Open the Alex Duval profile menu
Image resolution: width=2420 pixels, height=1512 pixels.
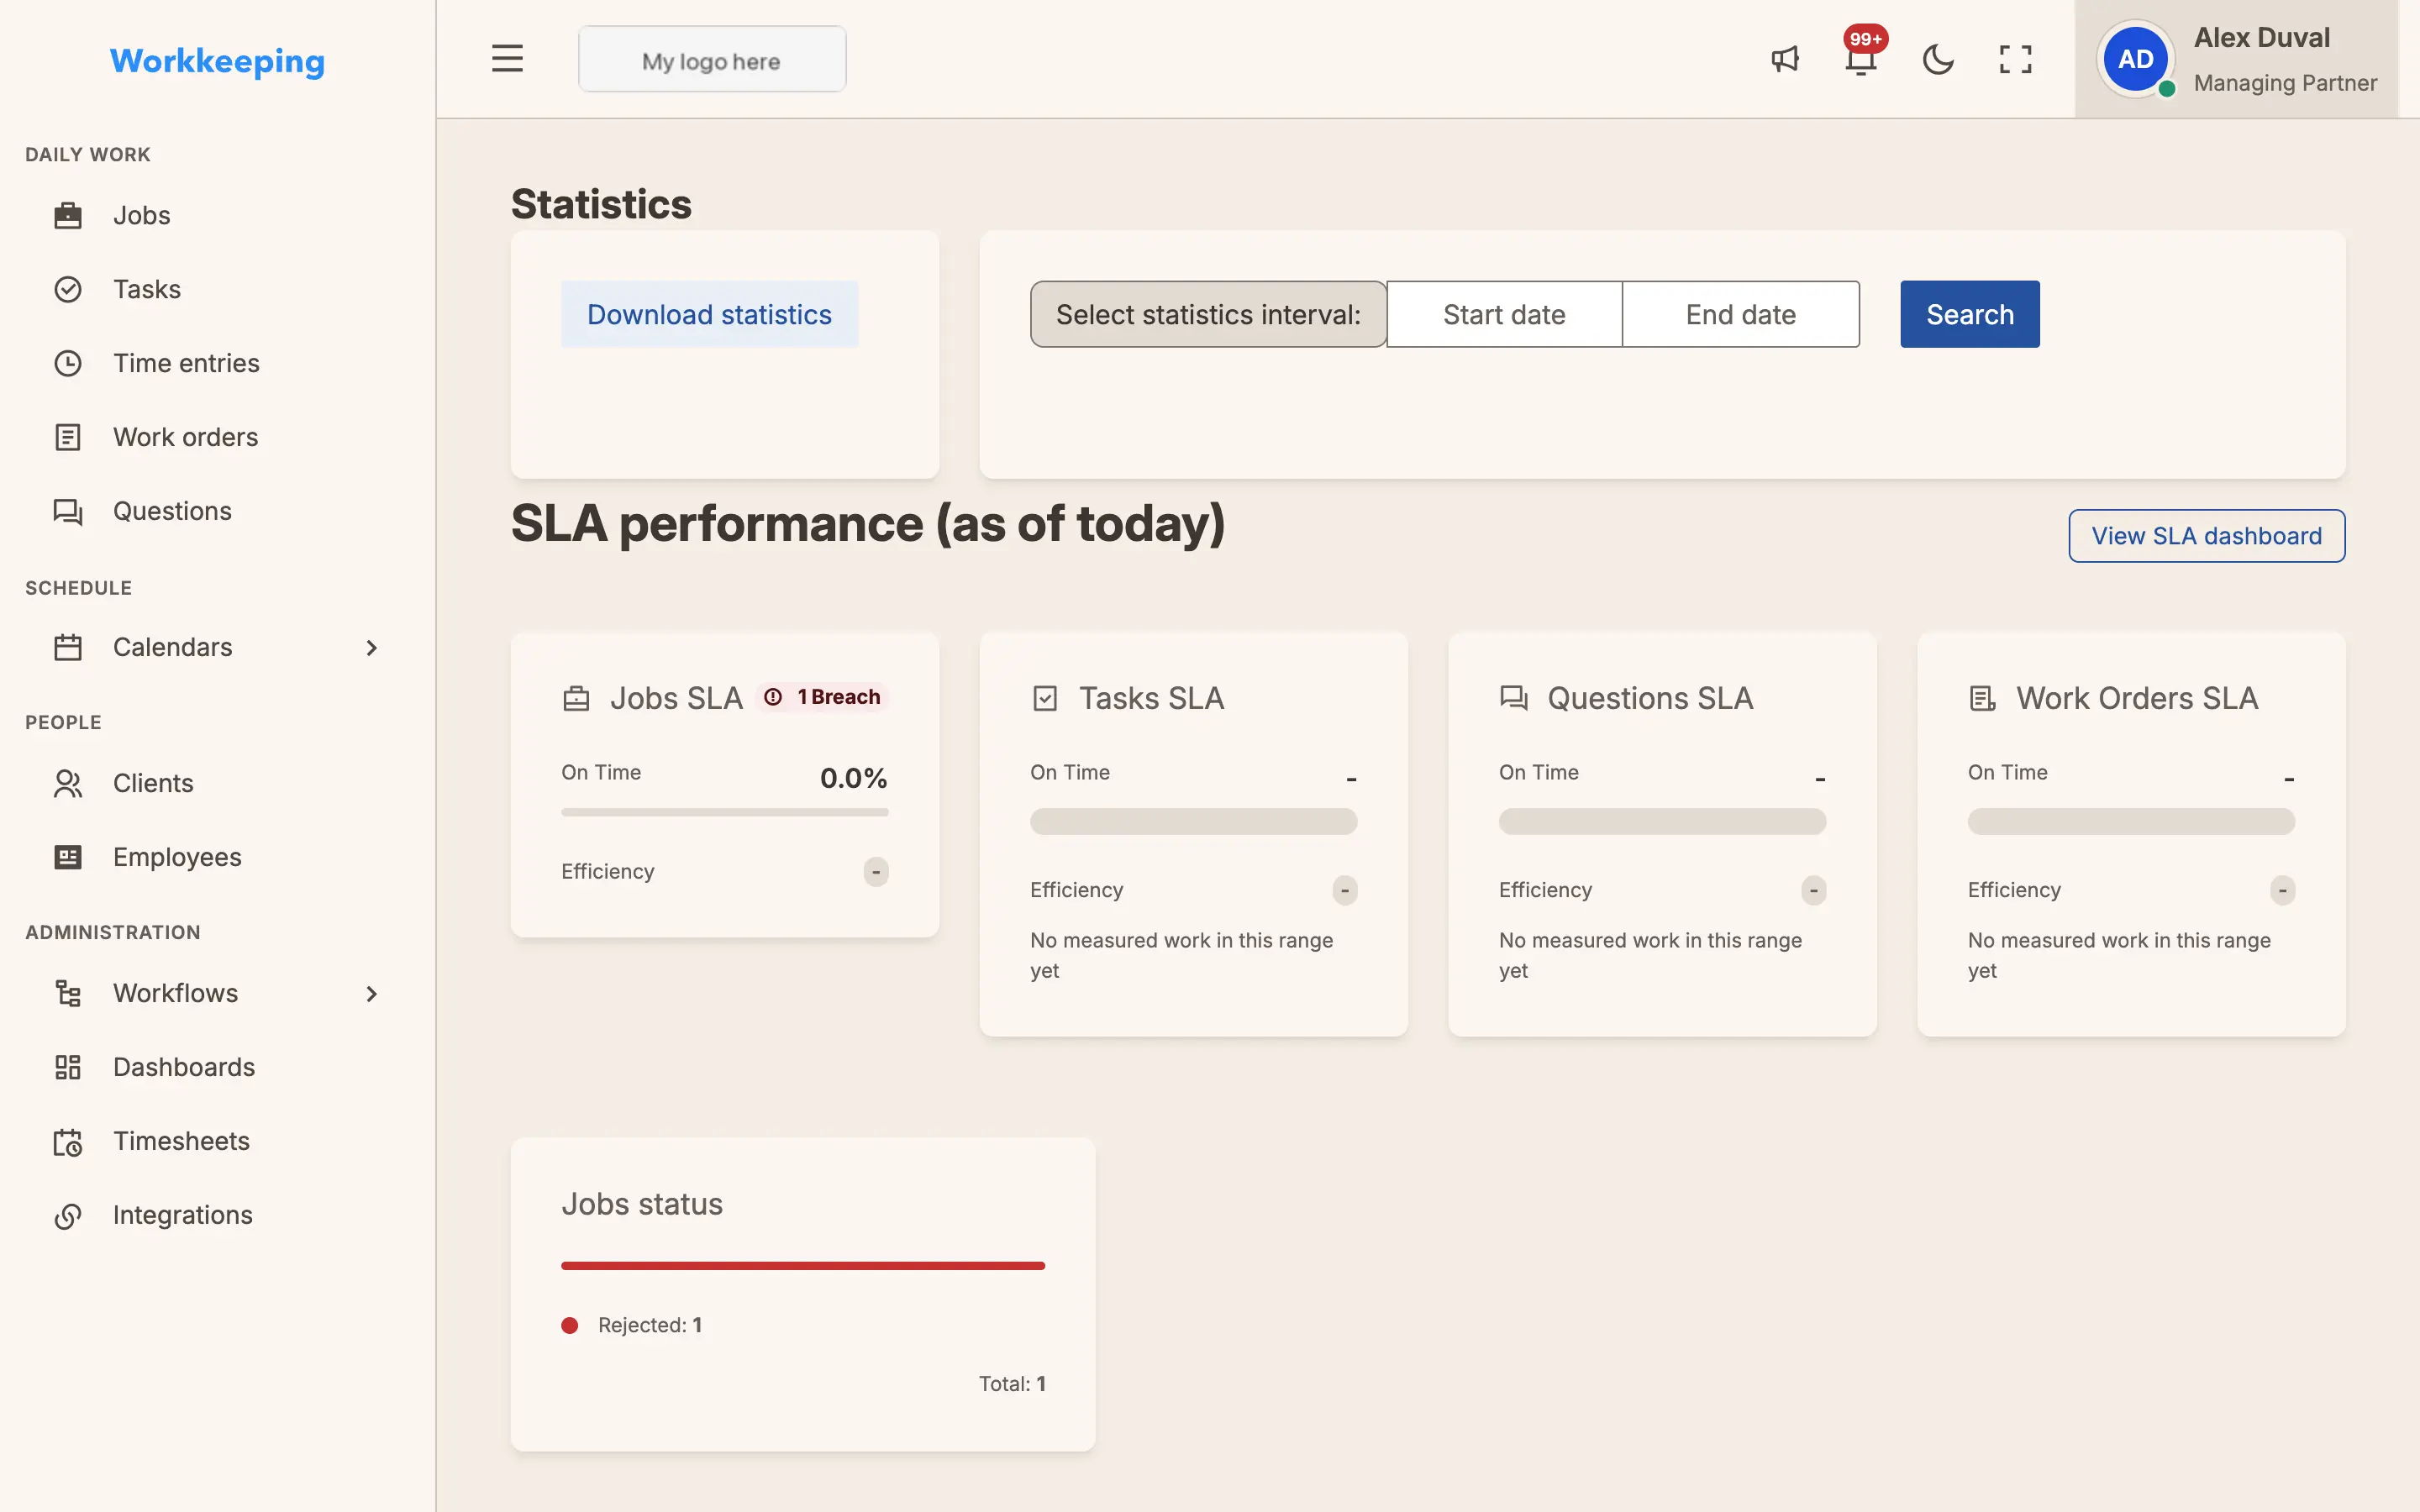[2236, 59]
